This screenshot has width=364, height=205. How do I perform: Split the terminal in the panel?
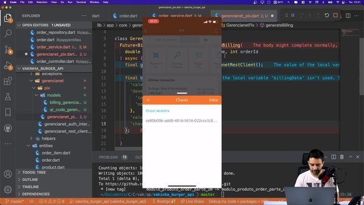coord(334,157)
